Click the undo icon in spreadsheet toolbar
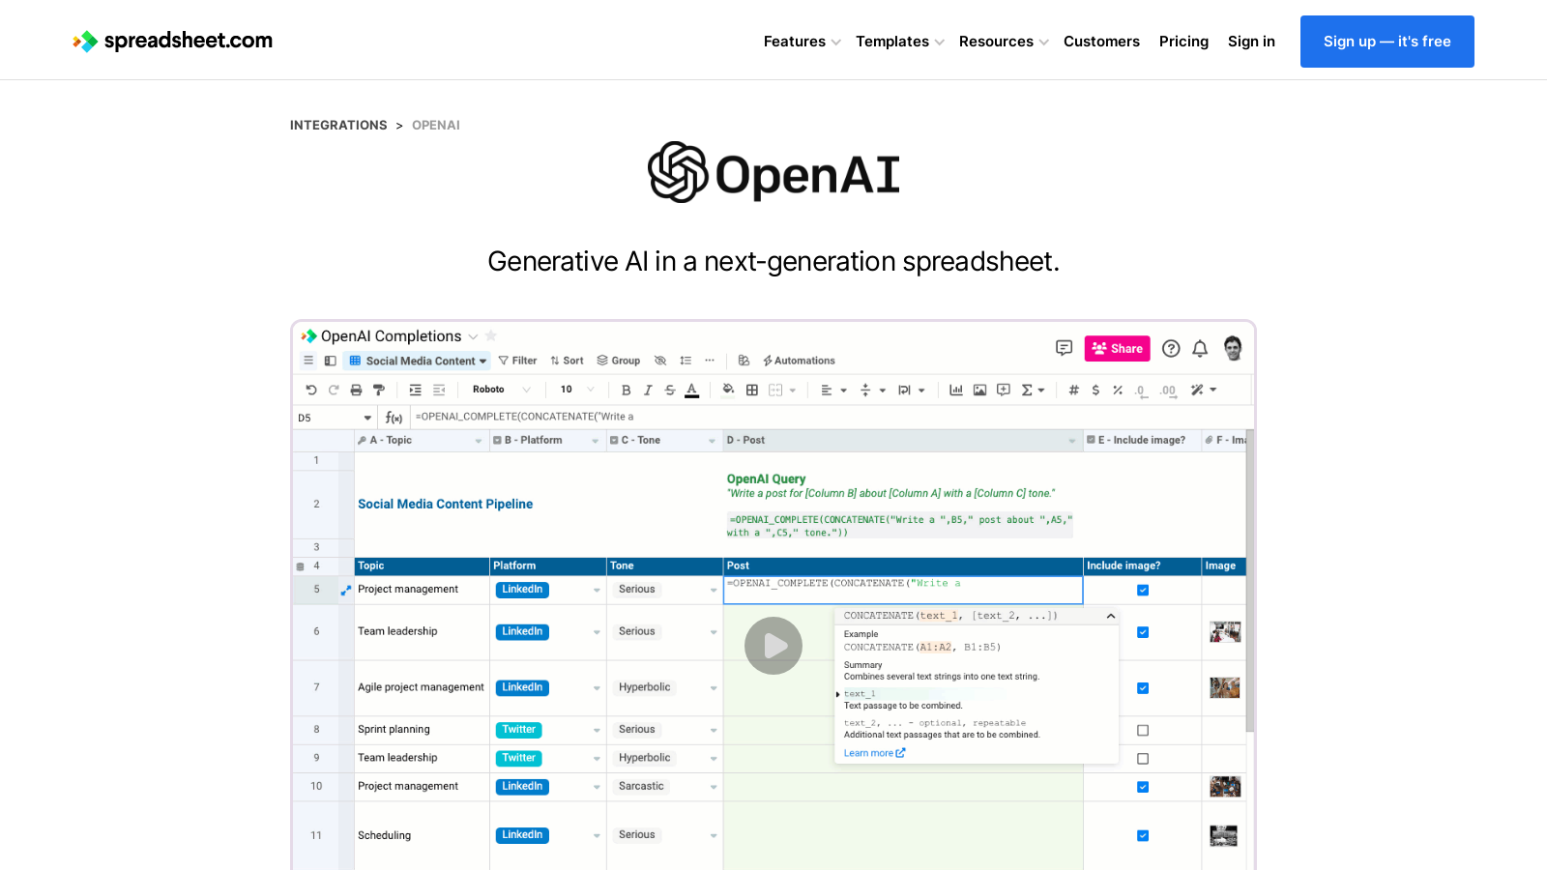The height and width of the screenshot is (870, 1547). [311, 391]
